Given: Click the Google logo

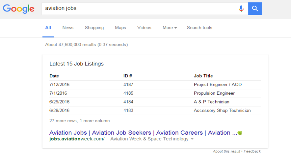Looking at the screenshot, I should (x=18, y=9).
